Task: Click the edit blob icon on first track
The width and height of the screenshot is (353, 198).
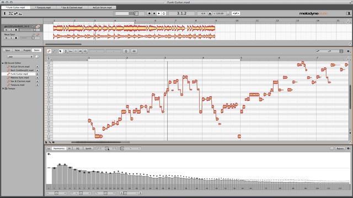Action: click(38, 26)
